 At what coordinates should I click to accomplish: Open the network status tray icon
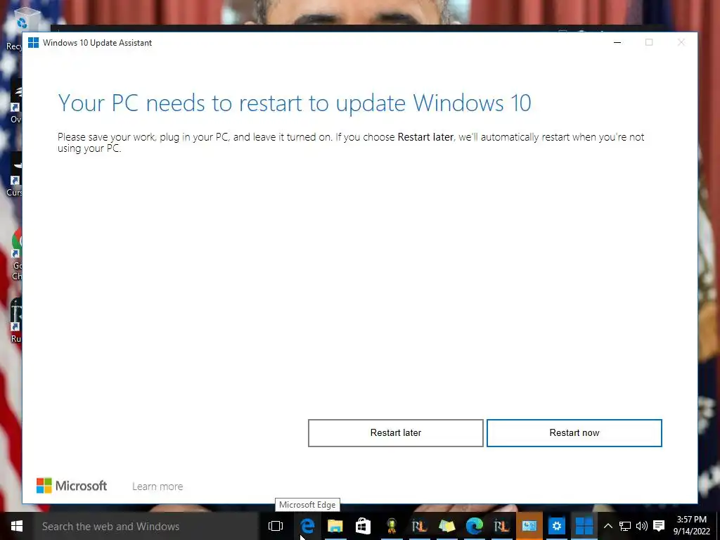(x=625, y=526)
